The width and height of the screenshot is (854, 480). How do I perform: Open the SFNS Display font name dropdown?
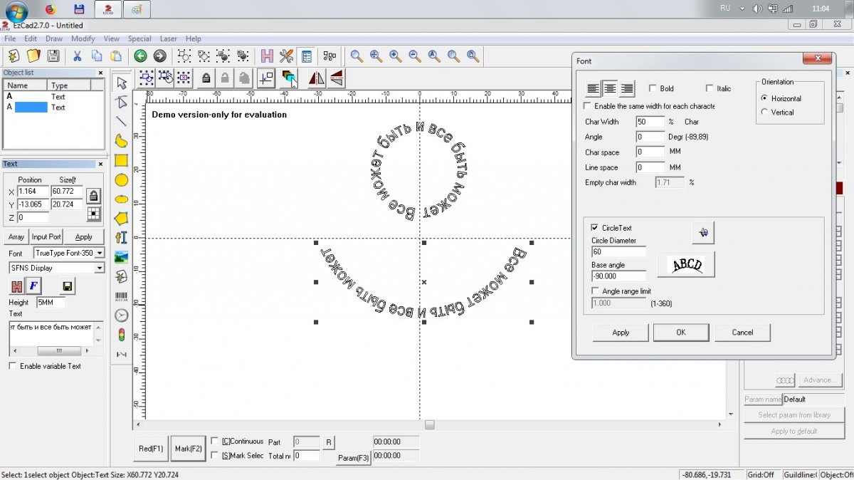pyautogui.click(x=99, y=268)
